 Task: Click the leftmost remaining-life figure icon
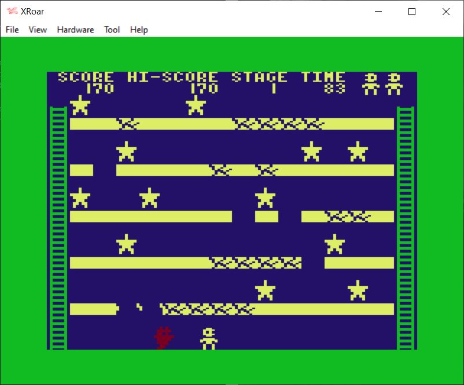pos(370,83)
